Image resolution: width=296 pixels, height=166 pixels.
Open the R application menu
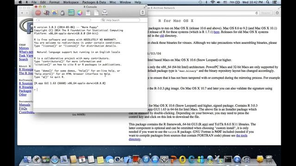click(27, 2)
